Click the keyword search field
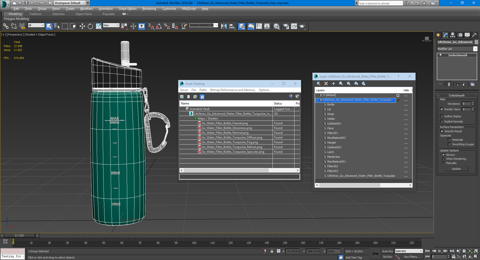 (x=380, y=3)
